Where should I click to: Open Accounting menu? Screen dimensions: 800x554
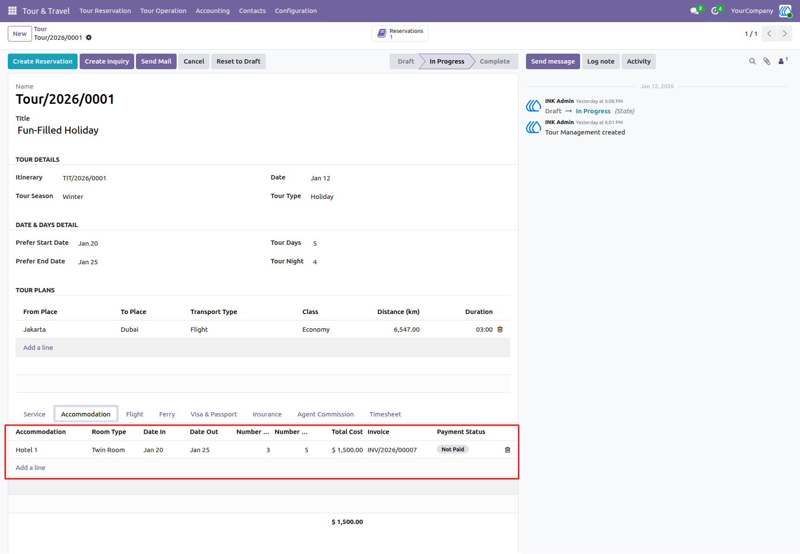(x=213, y=11)
